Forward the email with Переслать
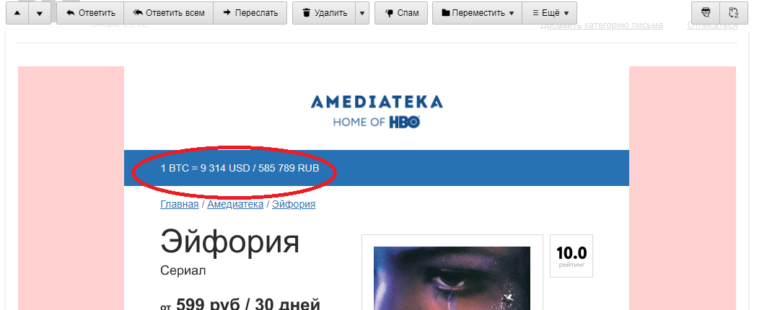This screenshot has width=767, height=310. [250, 13]
